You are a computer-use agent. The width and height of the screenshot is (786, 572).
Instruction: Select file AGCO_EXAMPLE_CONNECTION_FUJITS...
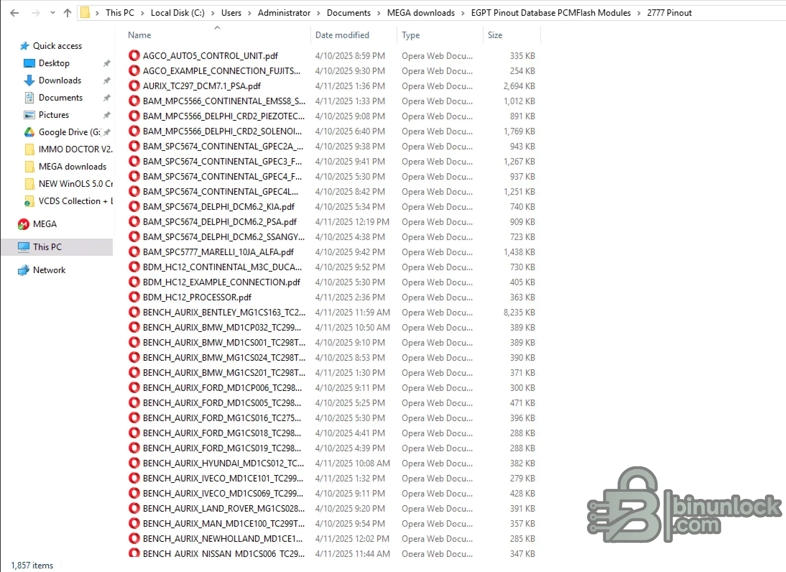click(x=222, y=71)
